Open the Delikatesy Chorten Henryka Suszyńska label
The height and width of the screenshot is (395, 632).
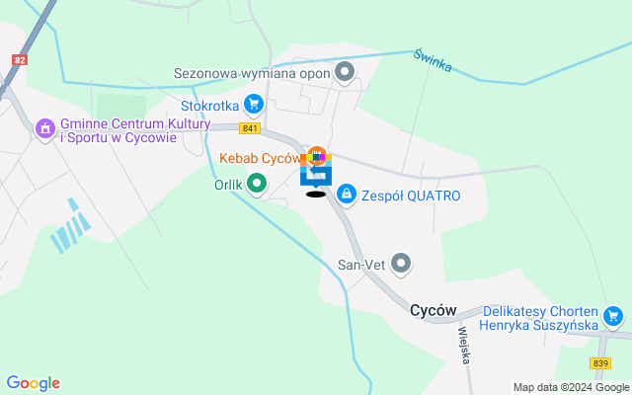pos(540,318)
